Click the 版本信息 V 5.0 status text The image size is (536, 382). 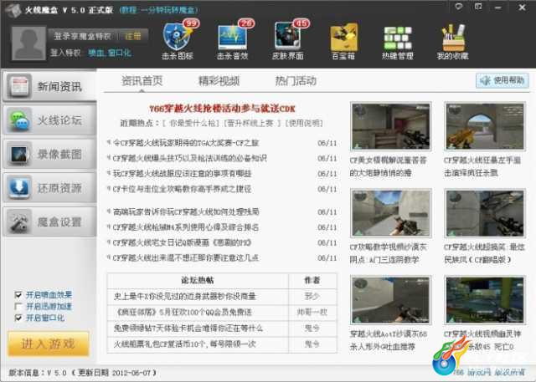coord(82,373)
